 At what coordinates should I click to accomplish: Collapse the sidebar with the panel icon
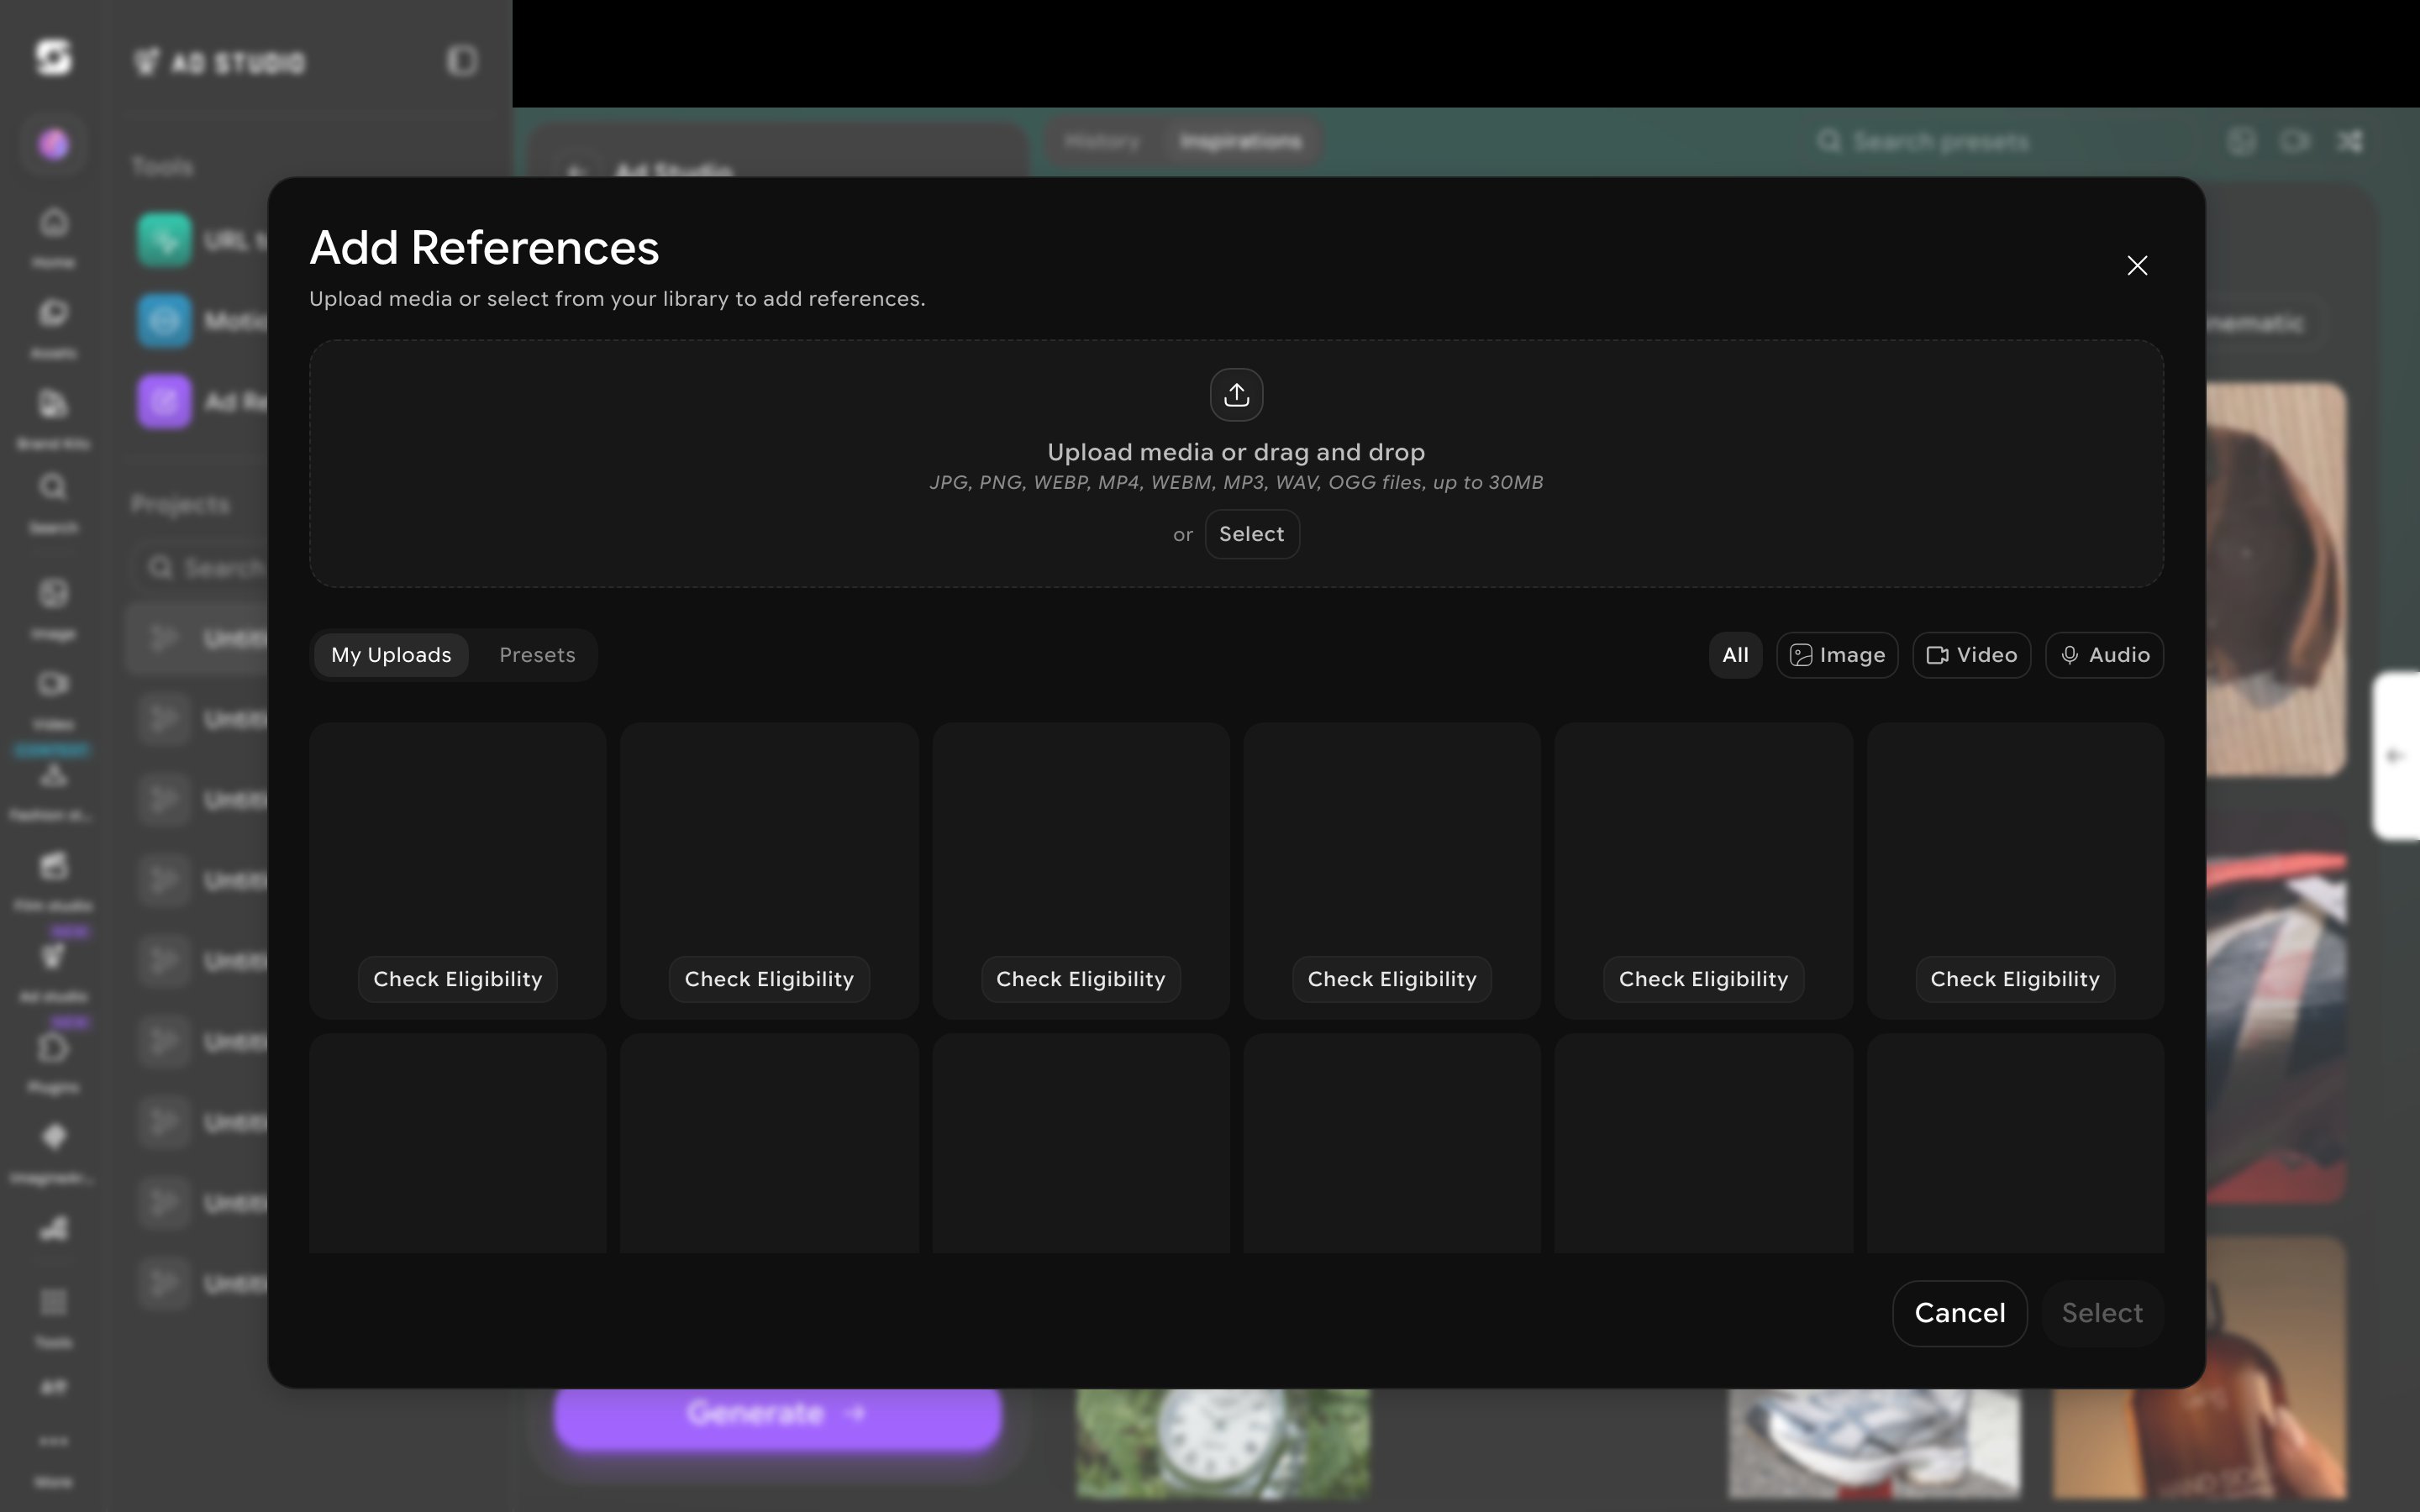462,61
